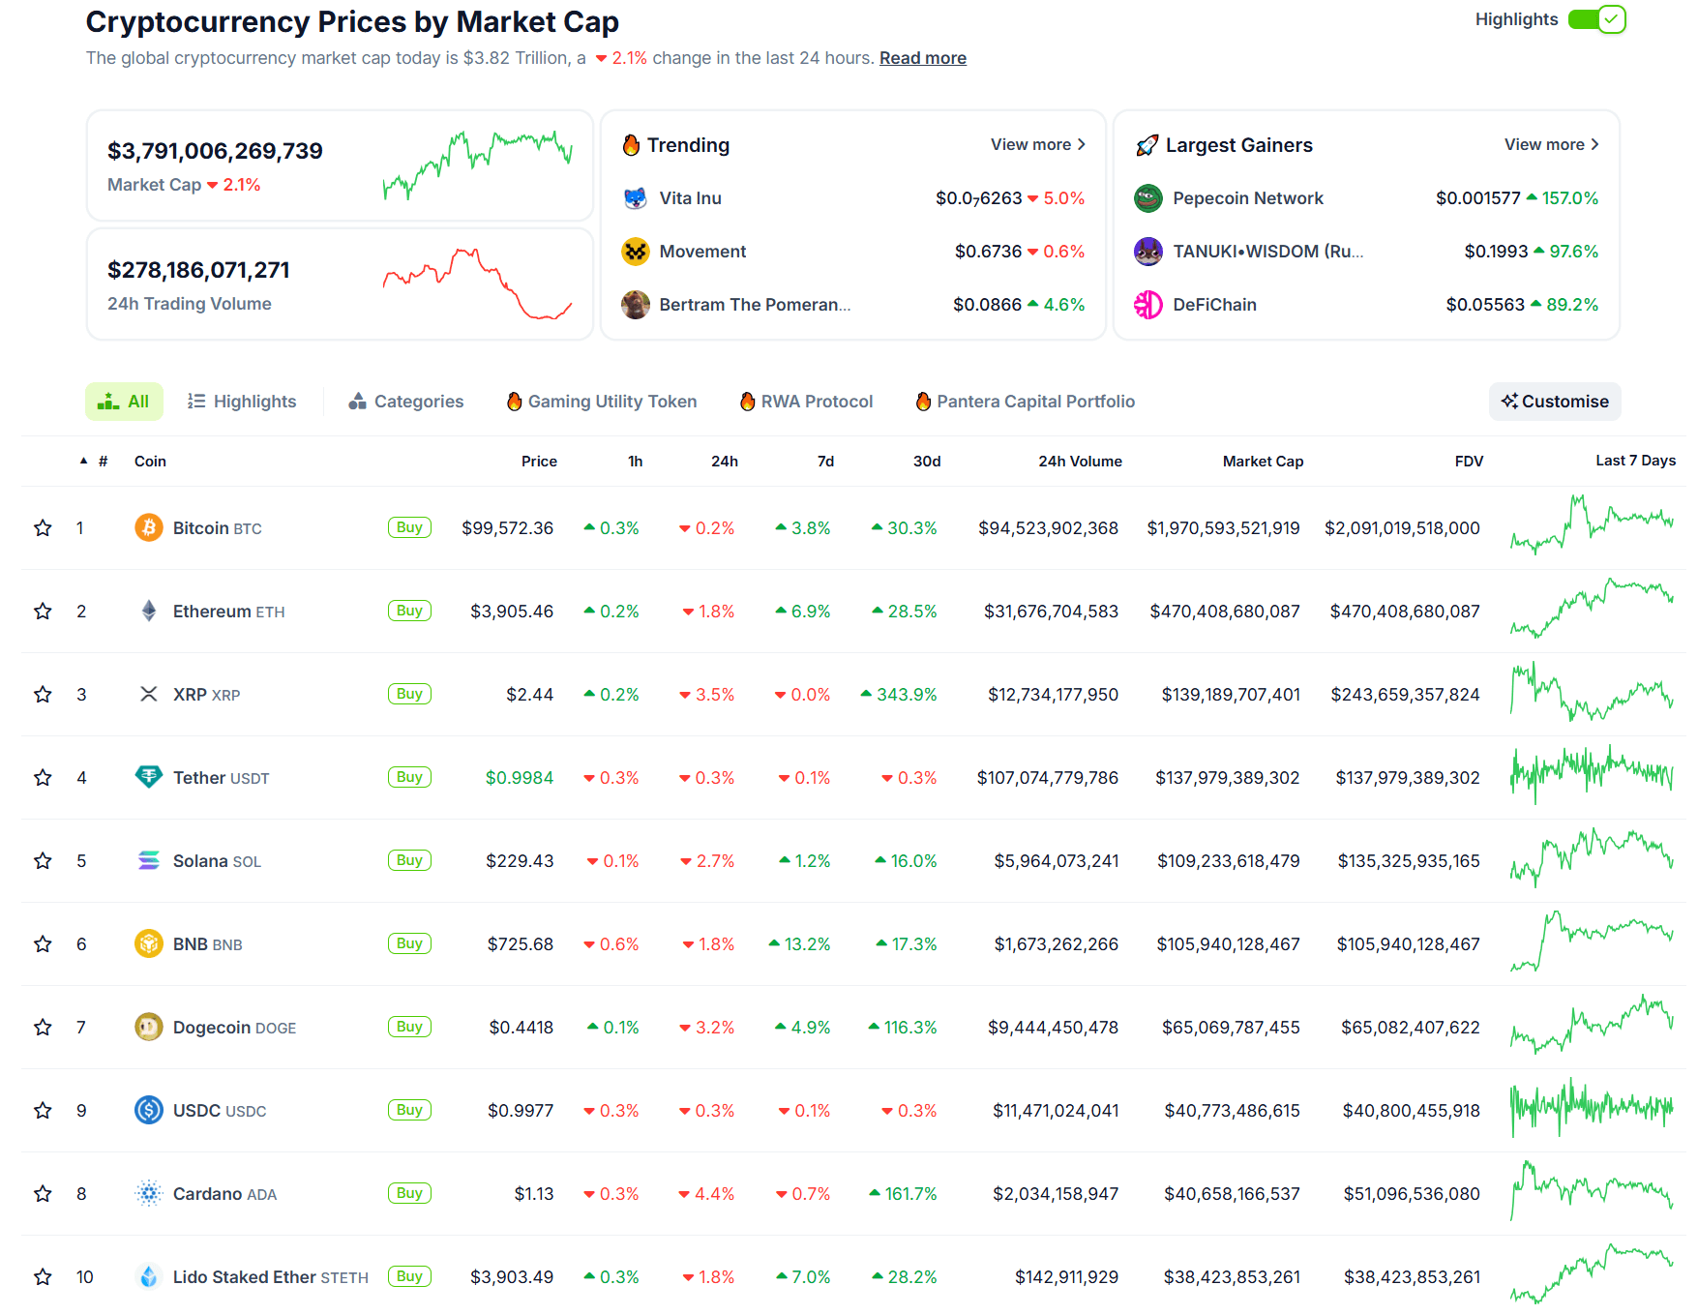Sort by the 24h change column

point(725,462)
